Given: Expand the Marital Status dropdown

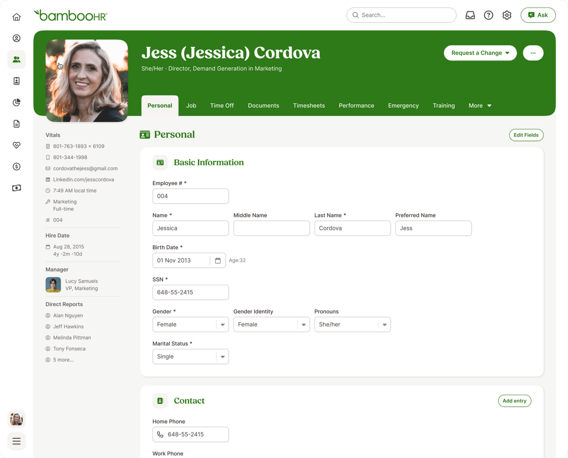Looking at the screenshot, I should (222, 356).
